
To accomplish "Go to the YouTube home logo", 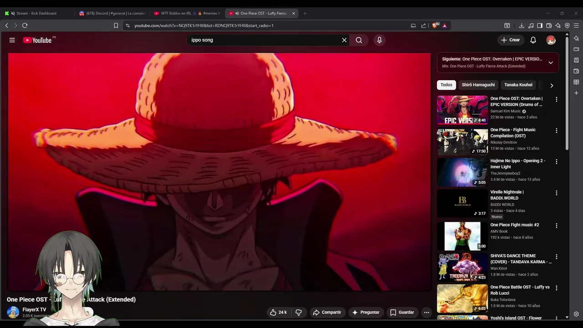I will 37,40.
